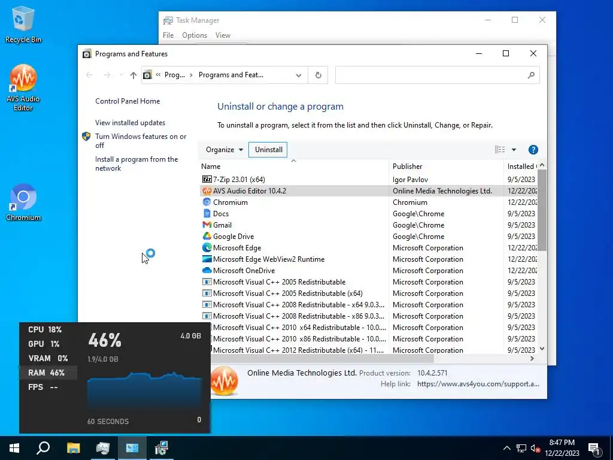613x460 pixels.
Task: Click the taskbar clock showing 8:47 PM
Action: pyautogui.click(x=562, y=448)
